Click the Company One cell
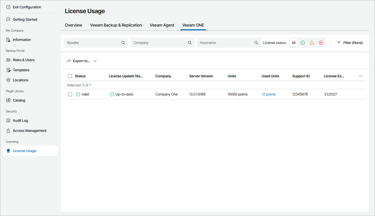This screenshot has height=216, width=375. [167, 94]
